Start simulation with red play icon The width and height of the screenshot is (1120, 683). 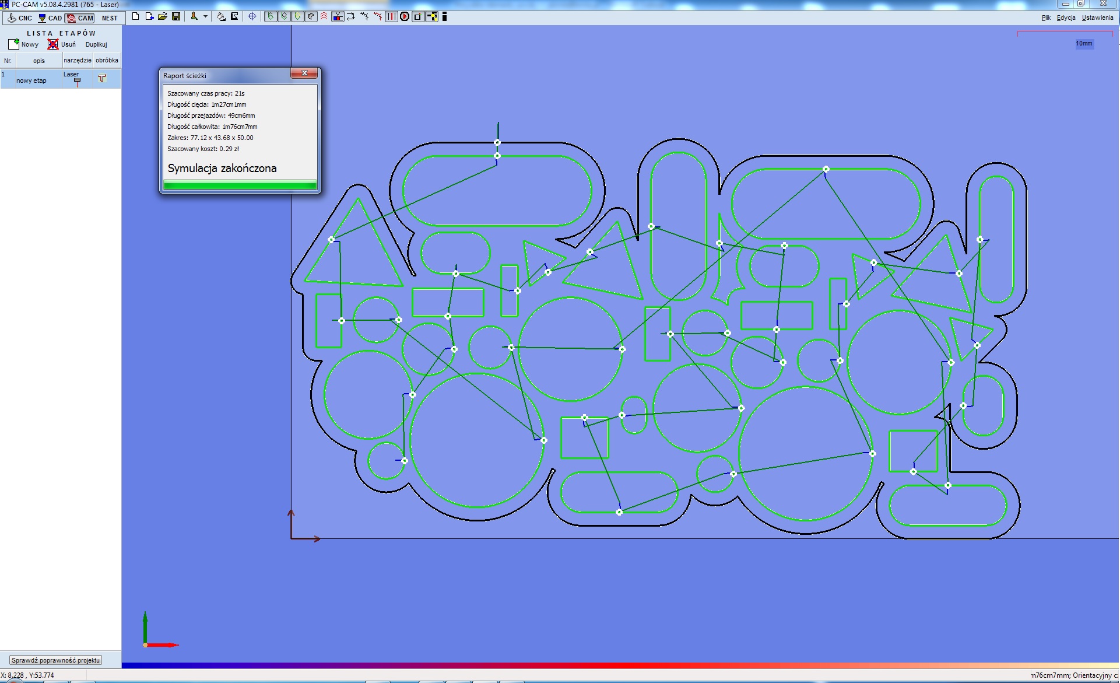[x=405, y=17]
